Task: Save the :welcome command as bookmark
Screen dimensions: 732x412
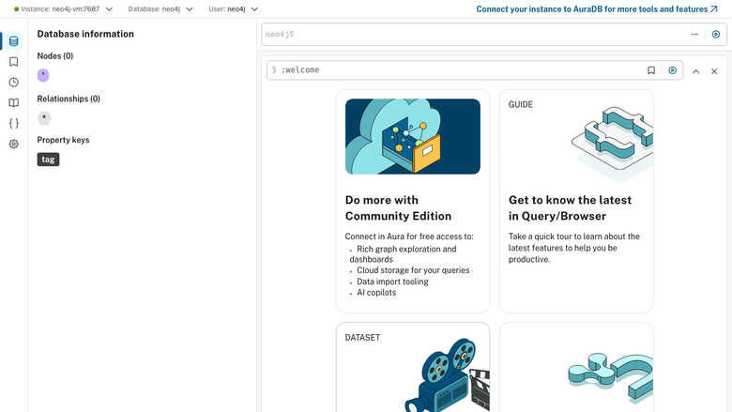Action: click(x=651, y=70)
